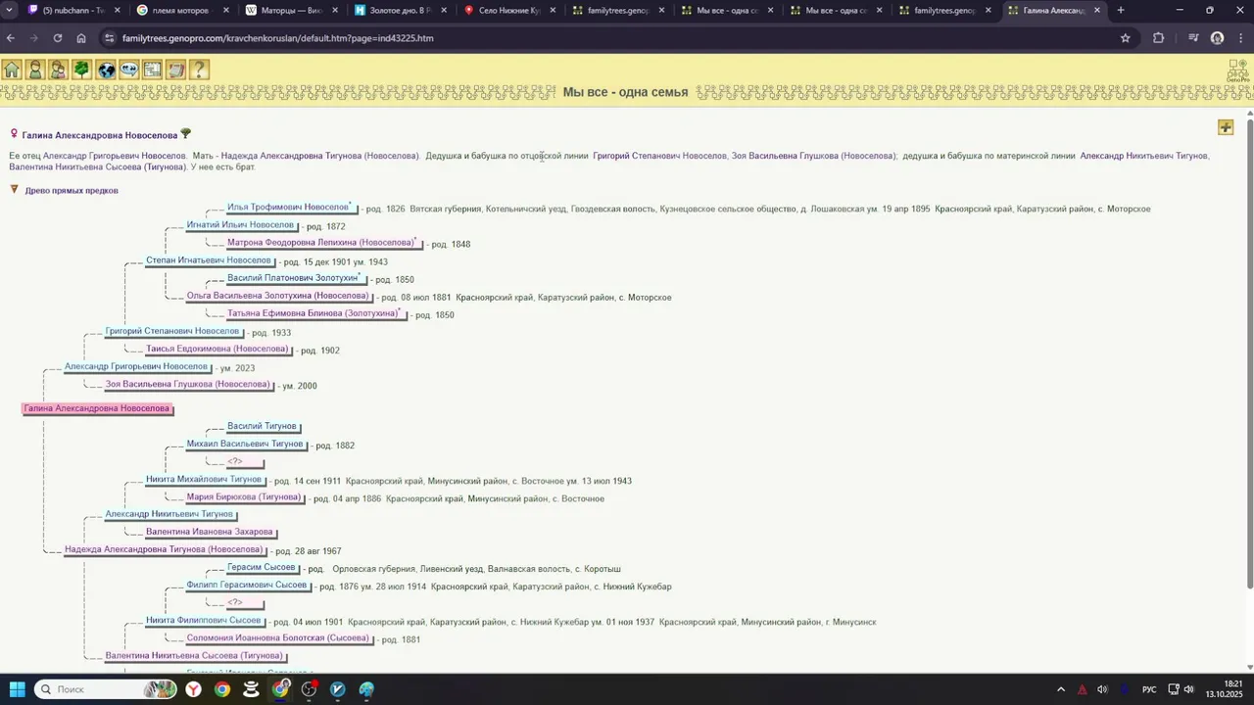Image resolution: width=1254 pixels, height=705 pixels.
Task: Close the Галина Александровна tab
Action: click(1097, 10)
